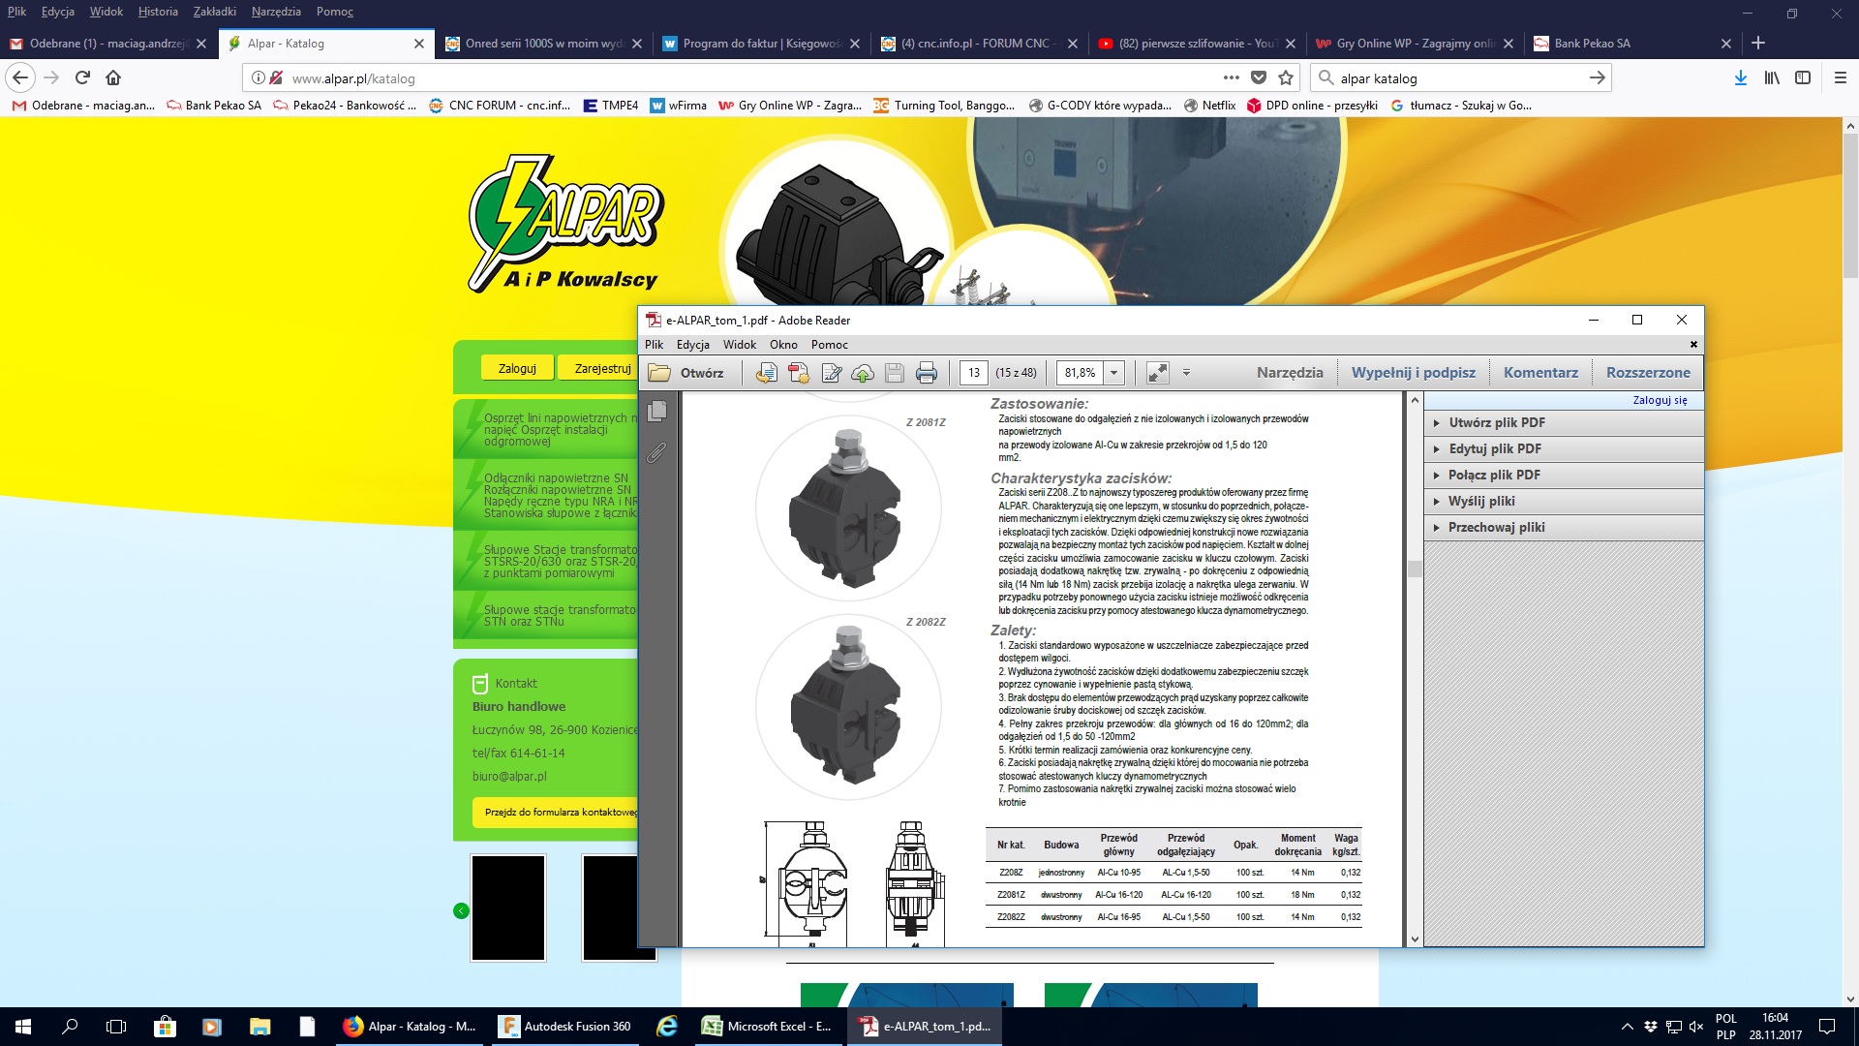The width and height of the screenshot is (1859, 1046).
Task: Open Firefox Zakładki menu
Action: coord(215,12)
